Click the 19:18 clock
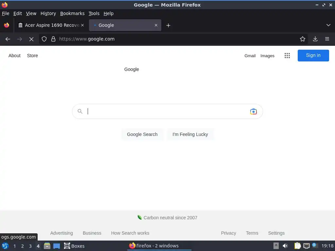Viewport: 335px width, 251px height. (327, 246)
